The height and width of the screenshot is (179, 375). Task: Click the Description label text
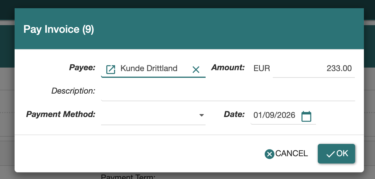click(x=73, y=91)
